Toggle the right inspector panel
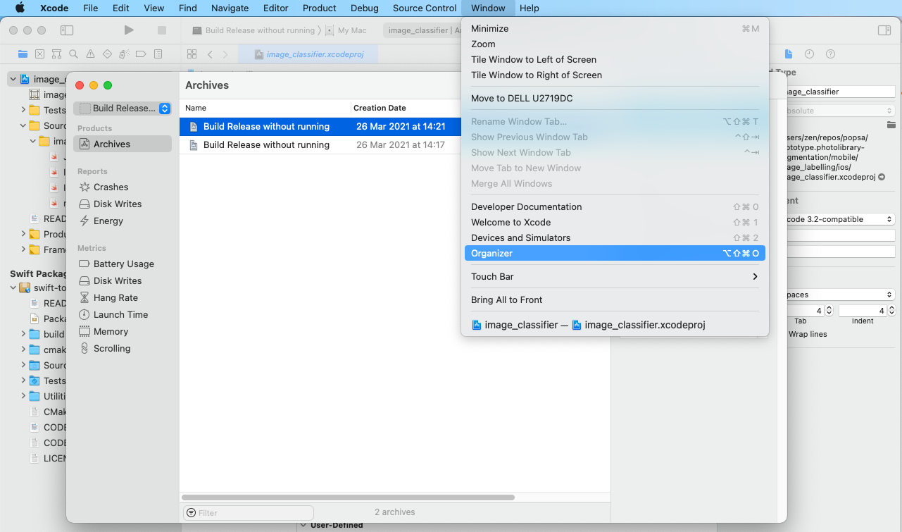This screenshot has width=902, height=532. click(884, 30)
